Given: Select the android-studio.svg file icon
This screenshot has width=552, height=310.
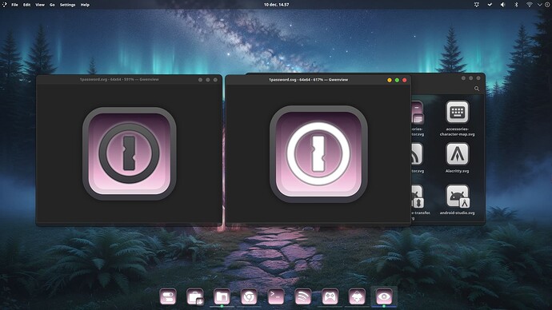Looking at the screenshot, I should click(x=458, y=196).
